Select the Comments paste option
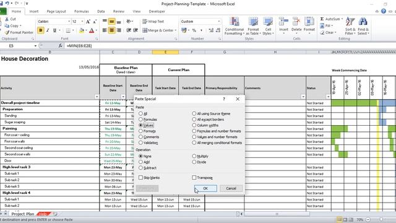Viewport: 396px width, 223px height. (x=140, y=137)
